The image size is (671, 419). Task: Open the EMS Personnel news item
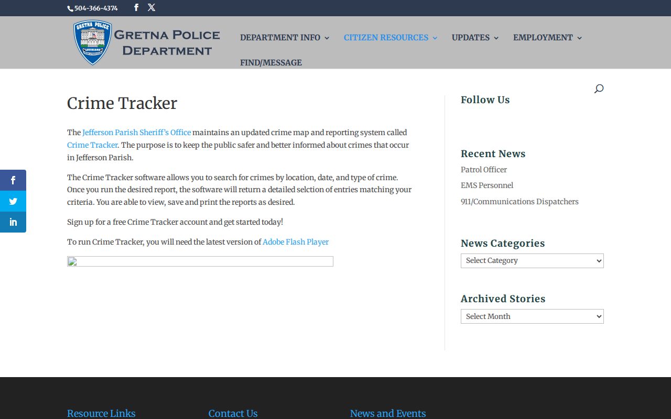pos(487,185)
